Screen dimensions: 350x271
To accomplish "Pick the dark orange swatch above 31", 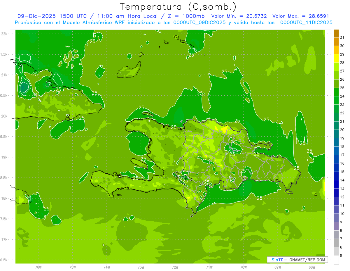I will (336, 34).
